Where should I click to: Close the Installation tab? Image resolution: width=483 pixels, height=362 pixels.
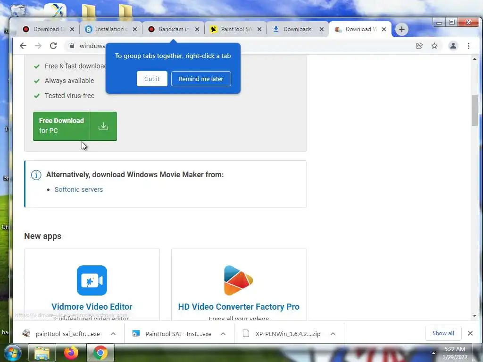(135, 29)
